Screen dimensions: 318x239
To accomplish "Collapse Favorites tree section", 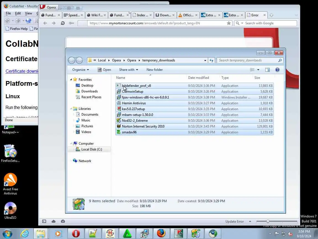I will pos(71,79).
